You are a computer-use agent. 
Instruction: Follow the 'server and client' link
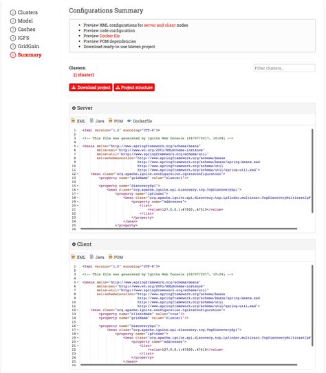click(x=160, y=25)
